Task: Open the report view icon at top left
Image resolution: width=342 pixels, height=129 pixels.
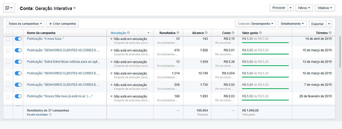Action: [x=9, y=8]
